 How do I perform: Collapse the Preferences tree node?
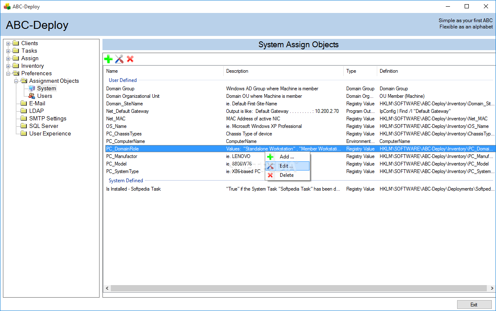click(x=8, y=74)
